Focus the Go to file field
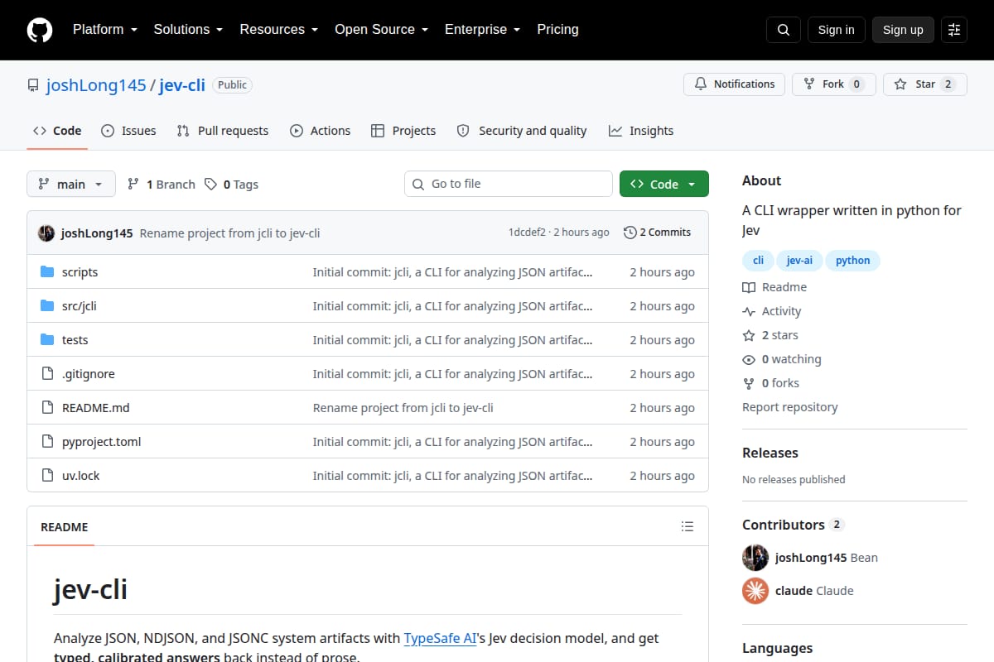Viewport: 994px width, 662px height. pyautogui.click(x=509, y=184)
